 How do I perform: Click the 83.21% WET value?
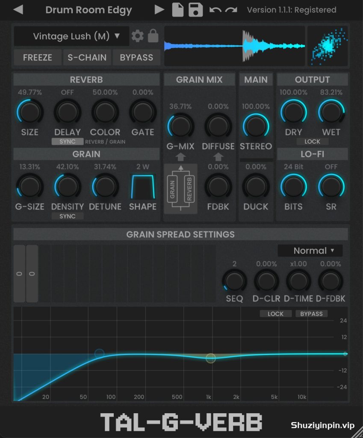(x=331, y=92)
